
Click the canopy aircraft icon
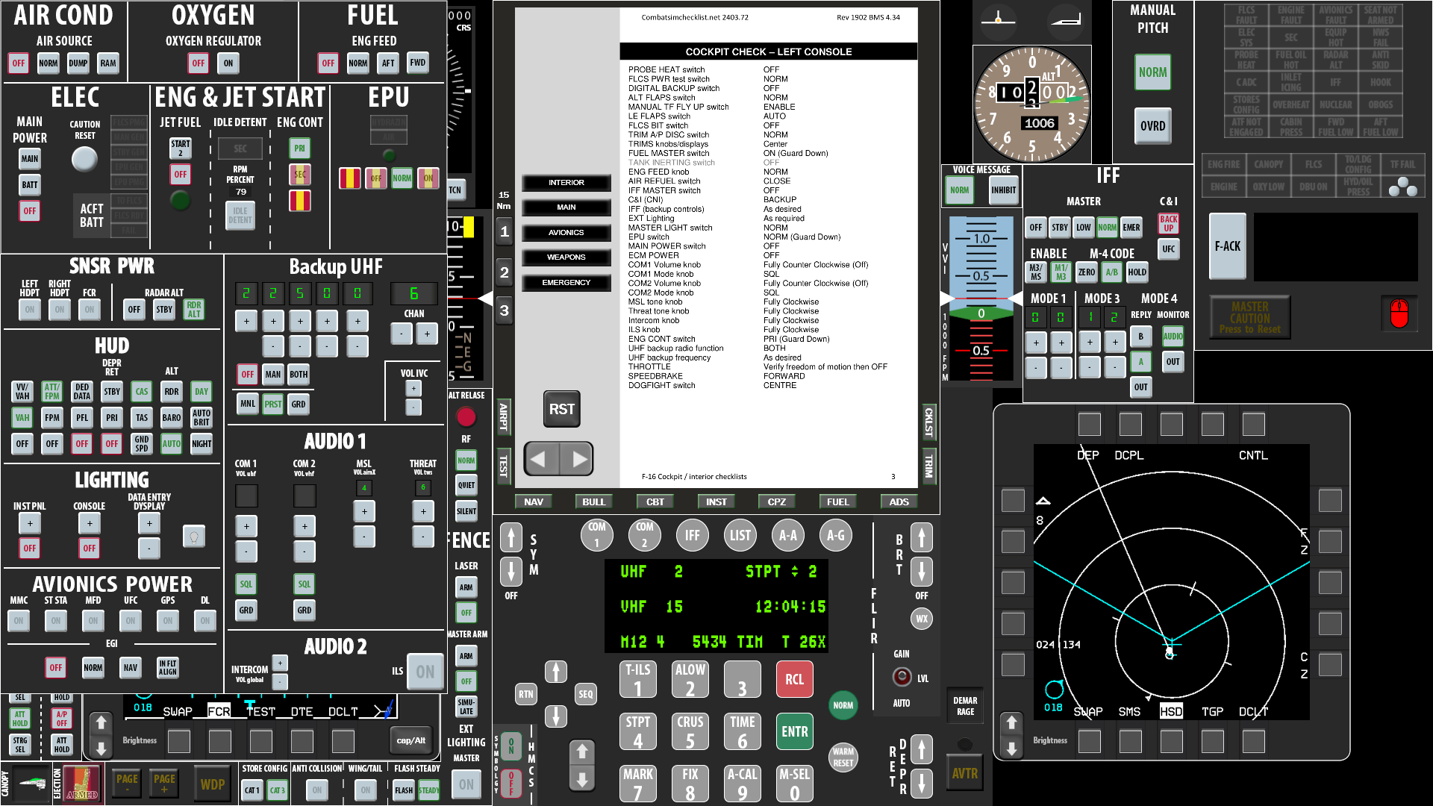[x=31, y=784]
